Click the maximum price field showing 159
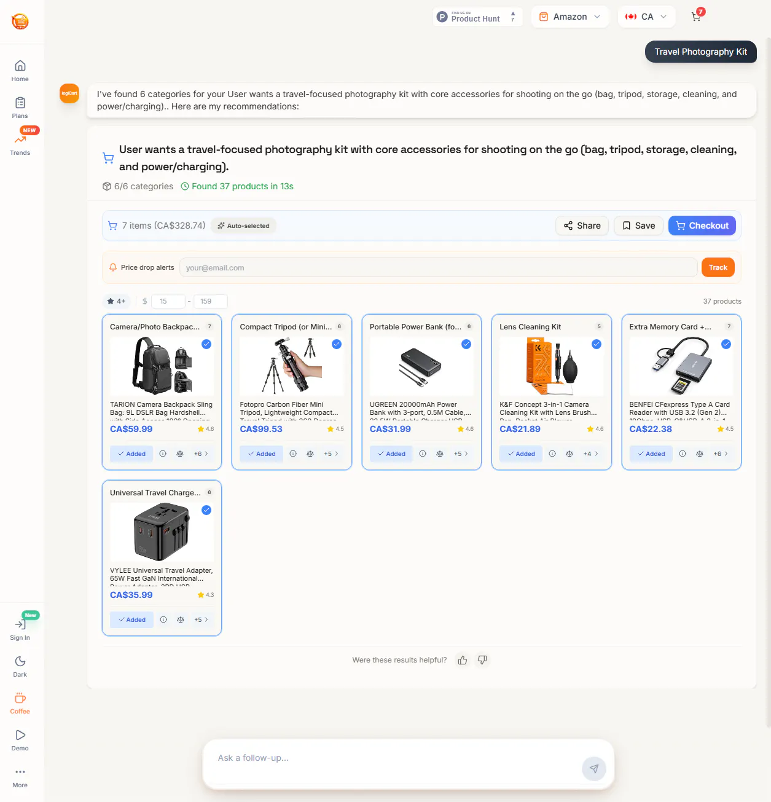The height and width of the screenshot is (802, 771). click(x=211, y=301)
